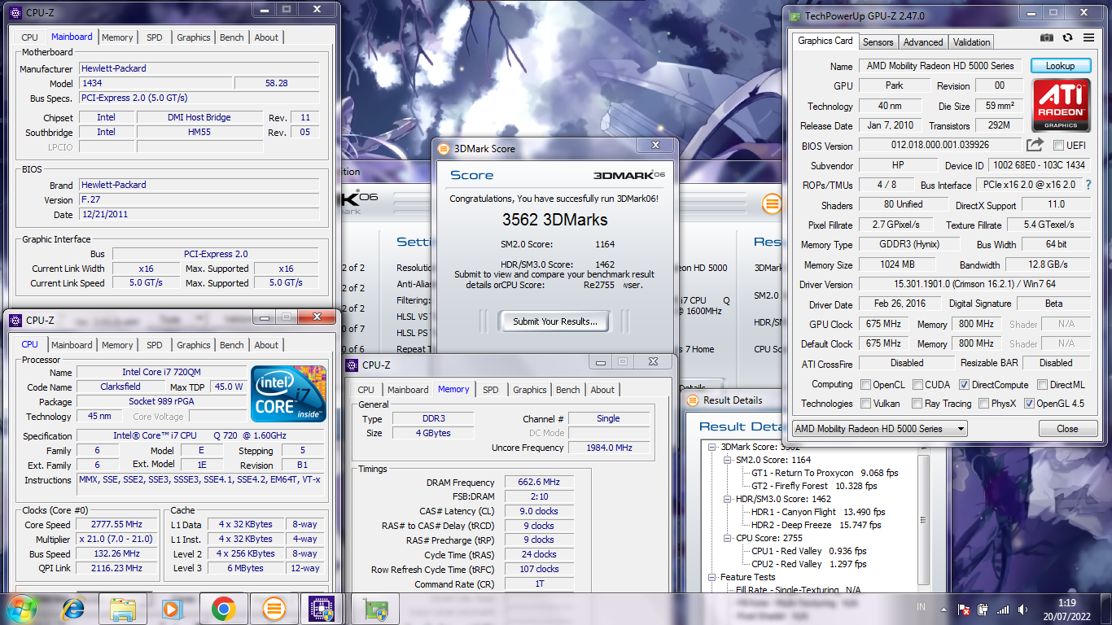Click the Lookup button in GPU-Z
Image resolution: width=1112 pixels, height=625 pixels.
(x=1060, y=66)
